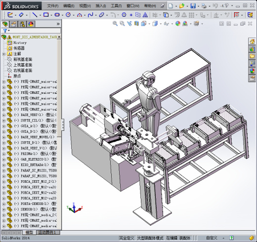
Task: Toggle the menu bar pin icon
Action: [163, 6]
